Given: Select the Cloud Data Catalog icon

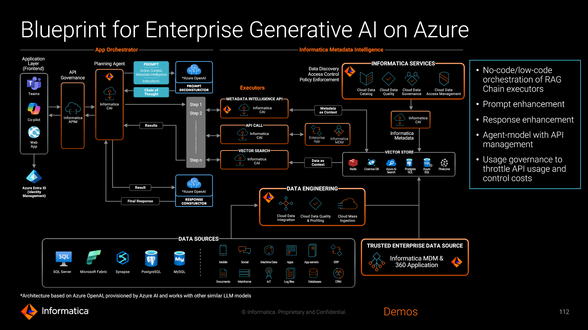Looking at the screenshot, I should pos(366,79).
